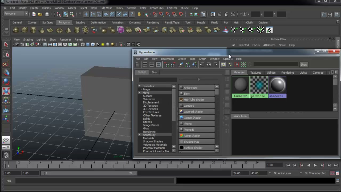Select the Paint Selection tool in toolbox

[6, 63]
